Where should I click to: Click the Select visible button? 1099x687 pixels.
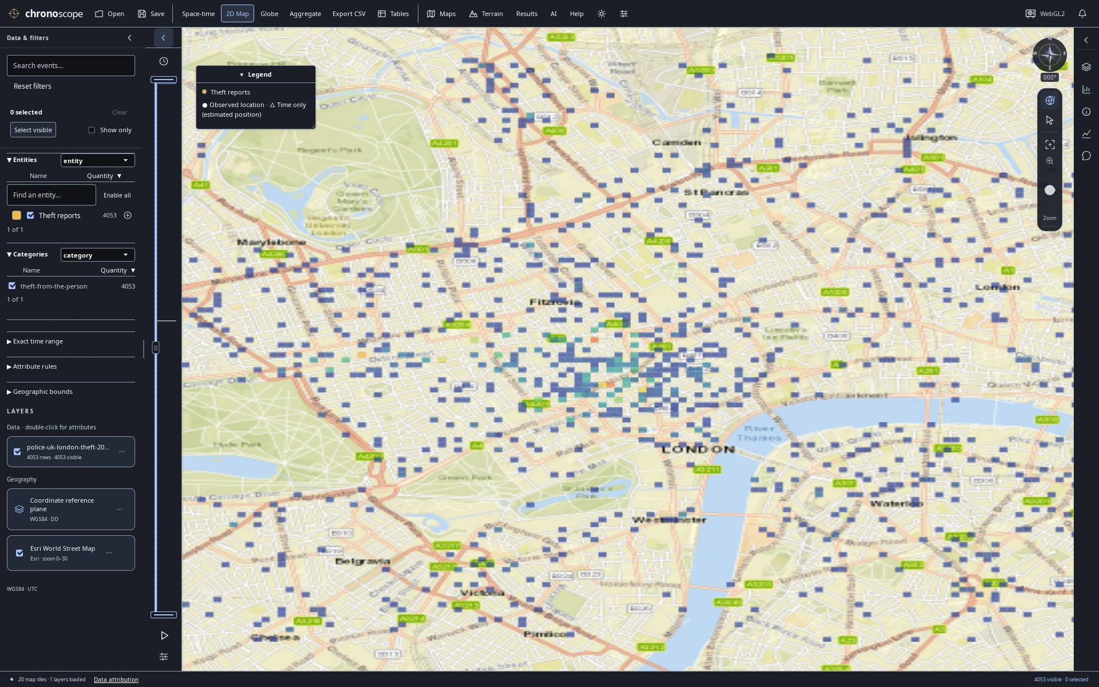[x=33, y=130]
